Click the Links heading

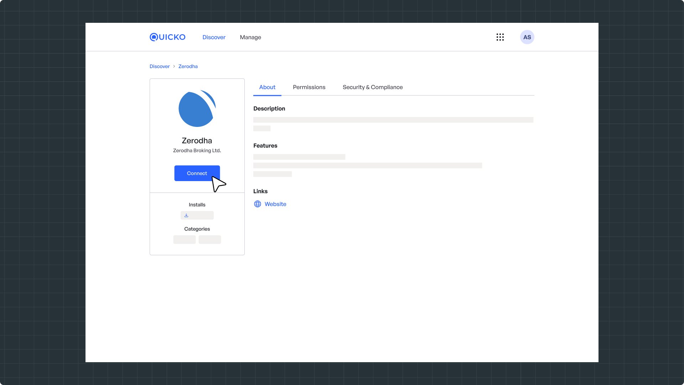[x=260, y=191]
